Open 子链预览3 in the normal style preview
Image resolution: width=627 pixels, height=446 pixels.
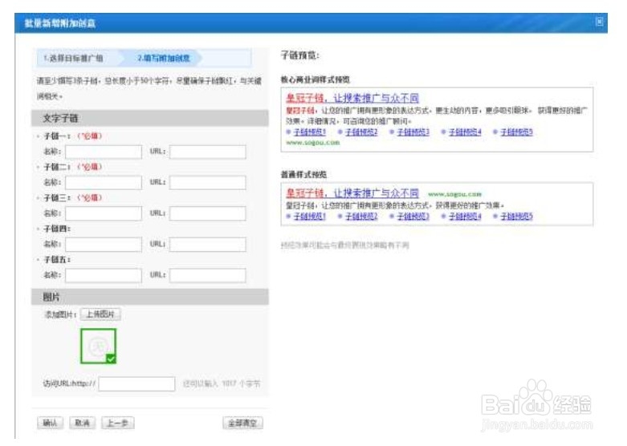coord(413,217)
